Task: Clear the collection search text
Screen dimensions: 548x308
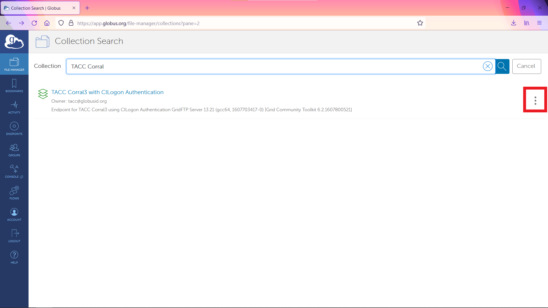Action: [487, 66]
